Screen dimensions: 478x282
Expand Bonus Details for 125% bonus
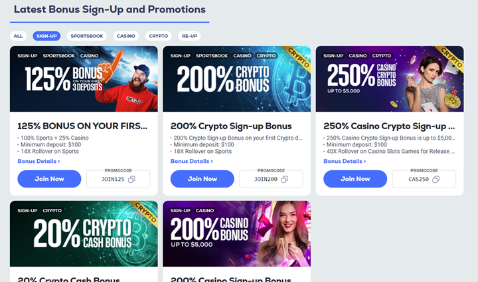click(39, 161)
